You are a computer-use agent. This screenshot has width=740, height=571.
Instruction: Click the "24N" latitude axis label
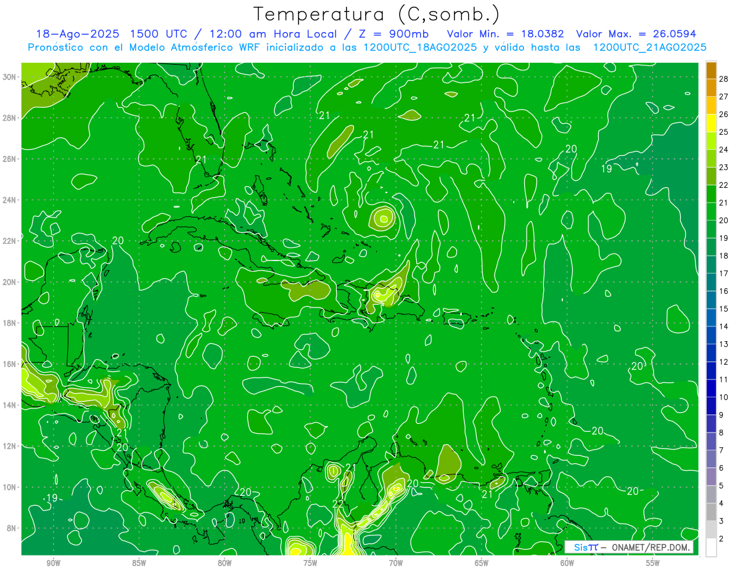[x=9, y=200]
